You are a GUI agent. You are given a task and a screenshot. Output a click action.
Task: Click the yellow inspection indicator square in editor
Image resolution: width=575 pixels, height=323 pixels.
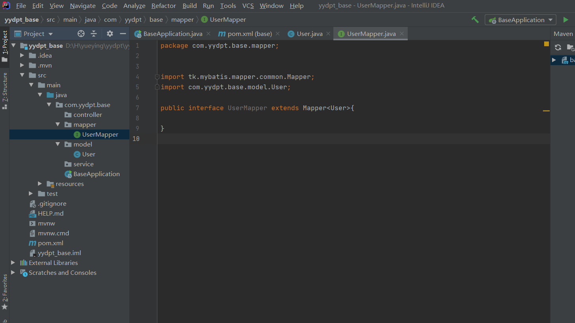coord(547,44)
